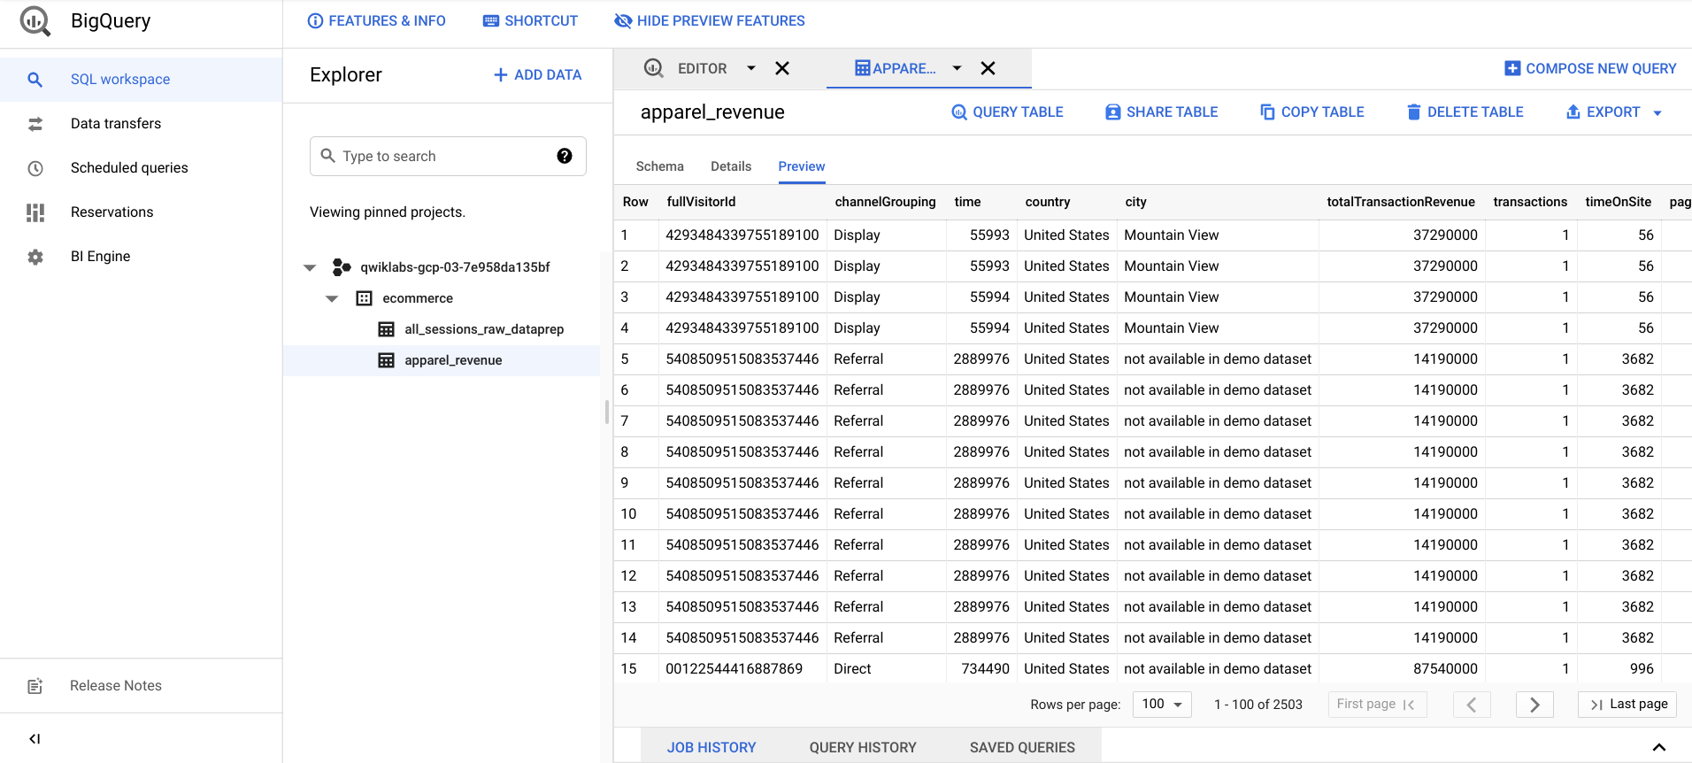Screen dimensions: 1692x763
Task: Click the ecommerce dataset icon
Action: coord(365,298)
